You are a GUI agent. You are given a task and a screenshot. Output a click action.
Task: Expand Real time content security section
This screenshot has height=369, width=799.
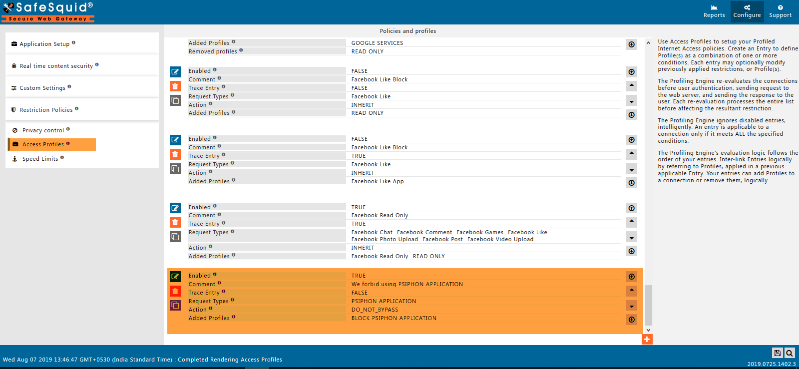(x=56, y=66)
